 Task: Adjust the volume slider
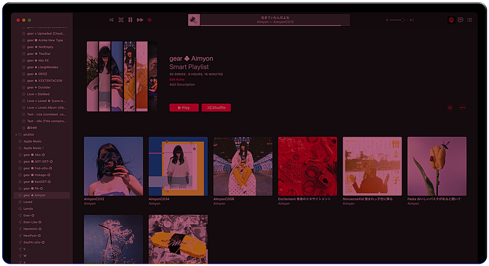click(399, 20)
